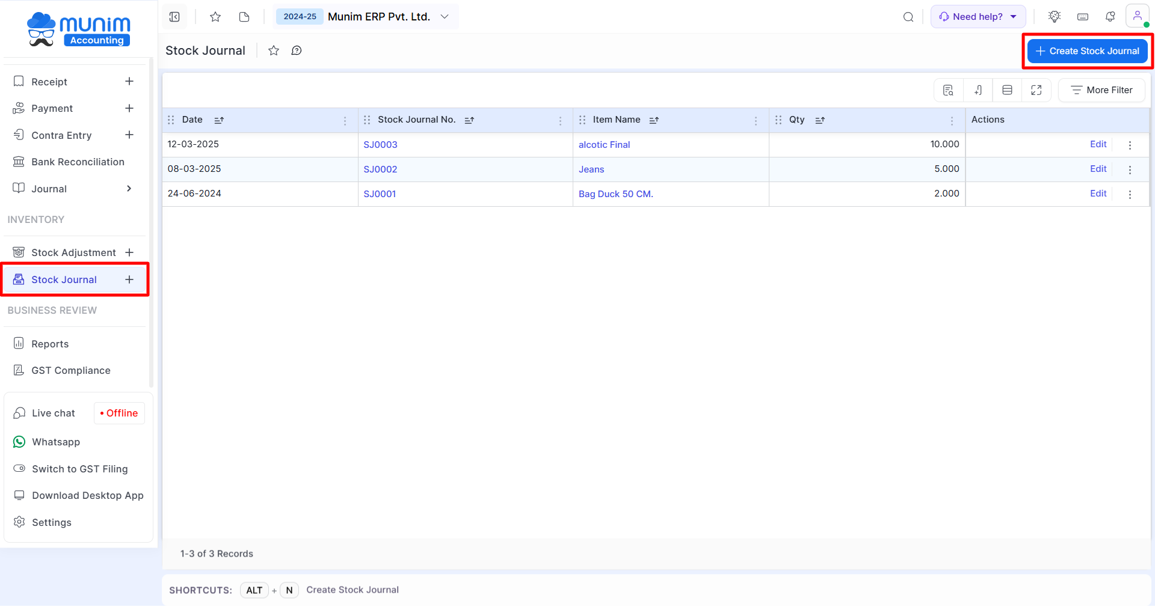Open the Need help dropdown
The image size is (1155, 607).
978,17
